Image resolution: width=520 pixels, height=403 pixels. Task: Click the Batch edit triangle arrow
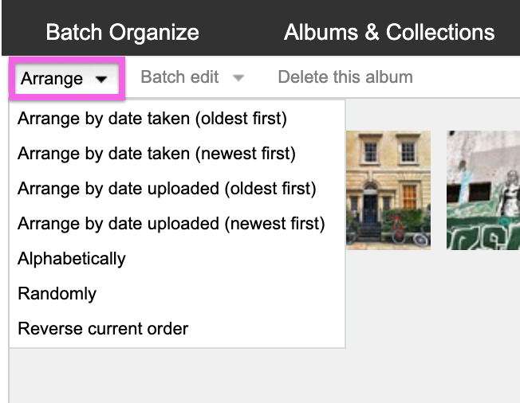tap(238, 78)
